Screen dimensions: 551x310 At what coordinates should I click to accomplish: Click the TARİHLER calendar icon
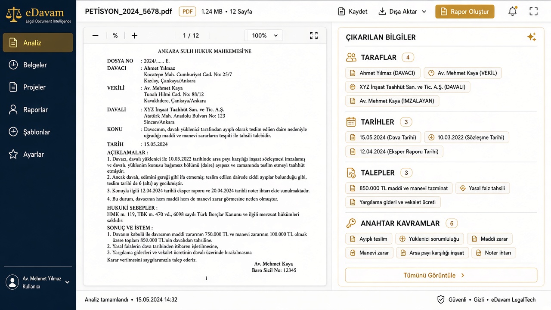coord(351,122)
